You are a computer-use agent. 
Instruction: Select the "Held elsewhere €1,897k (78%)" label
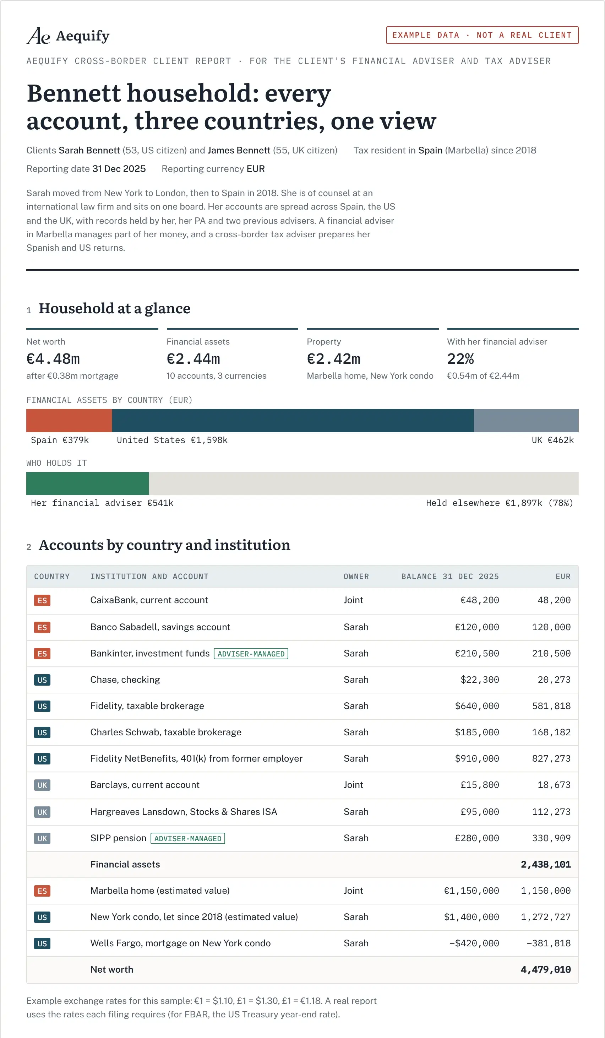500,503
